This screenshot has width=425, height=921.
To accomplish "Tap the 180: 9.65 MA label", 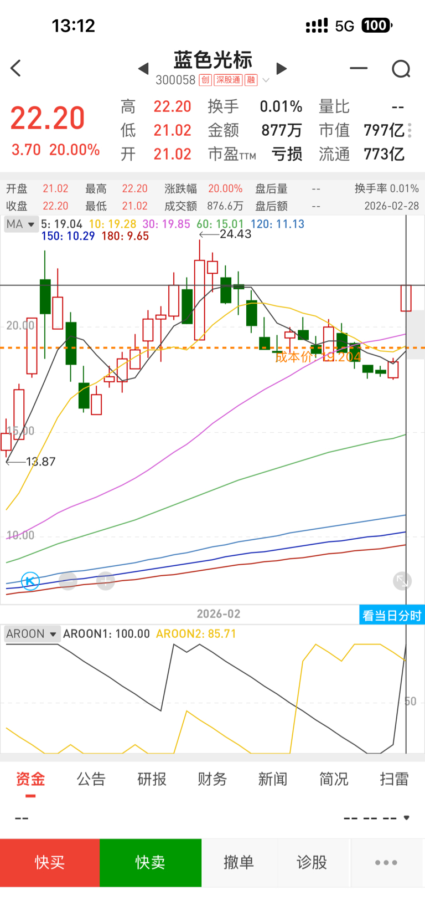I will coord(125,236).
